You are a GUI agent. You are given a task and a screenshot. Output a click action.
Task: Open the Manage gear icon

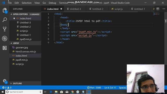(x=5, y=81)
